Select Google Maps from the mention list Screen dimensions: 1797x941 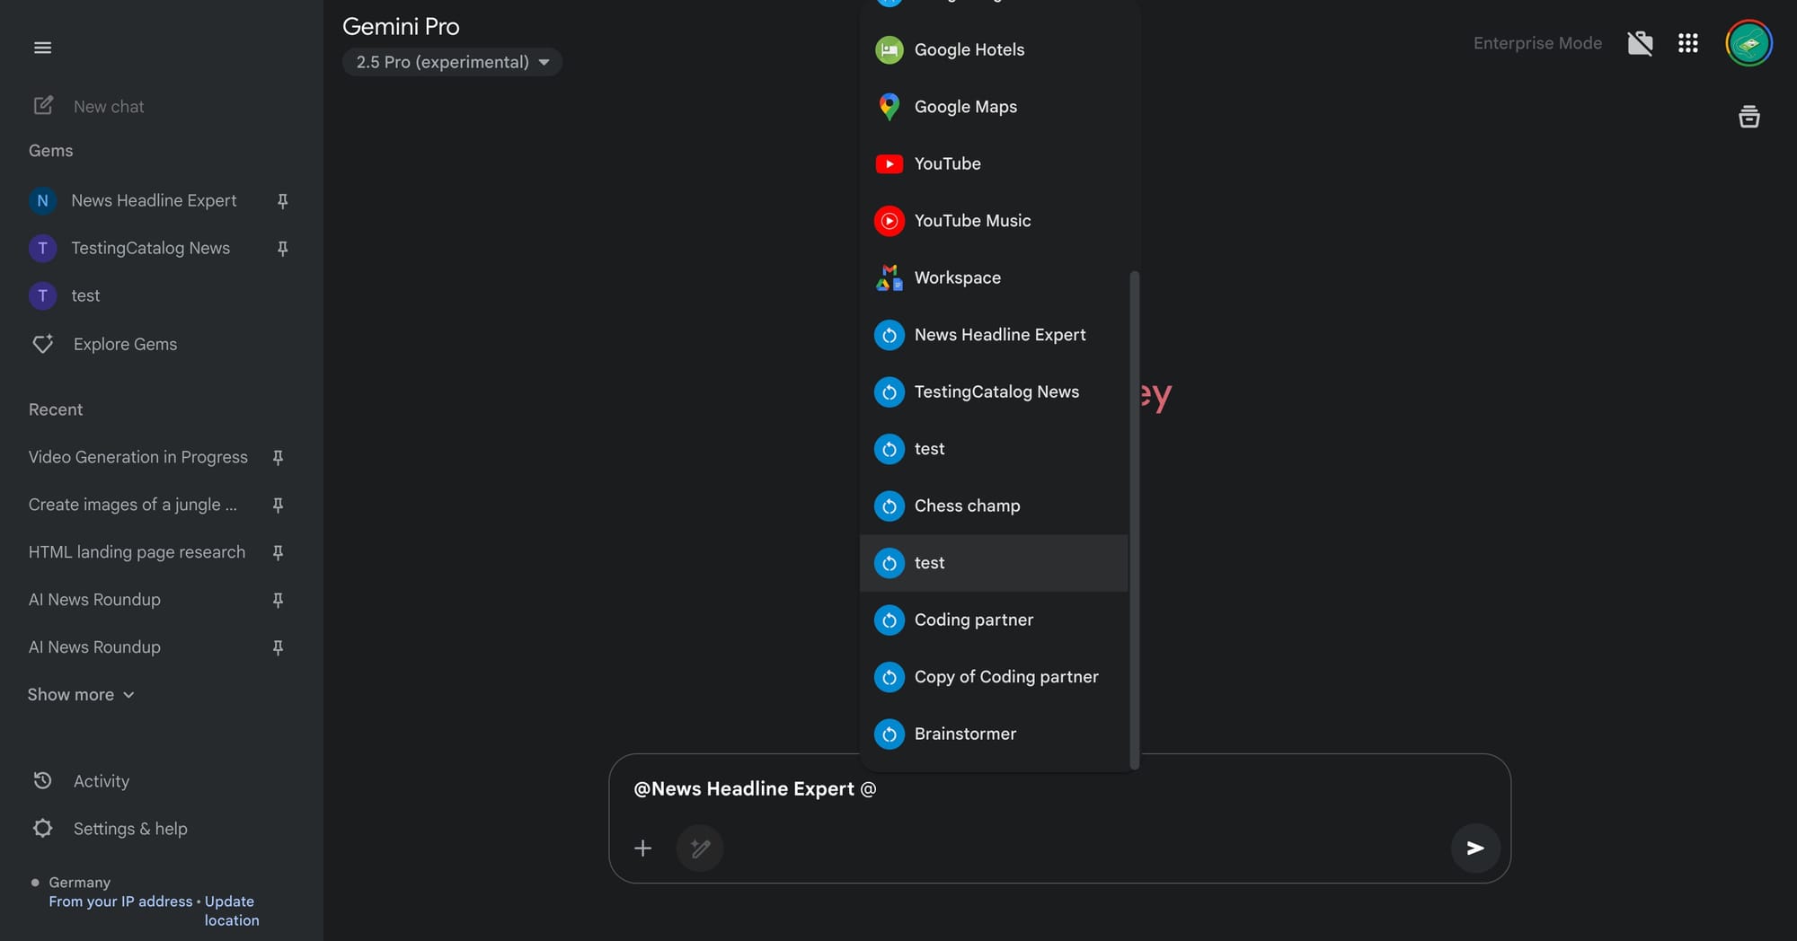994,107
